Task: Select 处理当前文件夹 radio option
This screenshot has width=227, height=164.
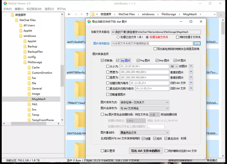Action: (x=147, y=37)
